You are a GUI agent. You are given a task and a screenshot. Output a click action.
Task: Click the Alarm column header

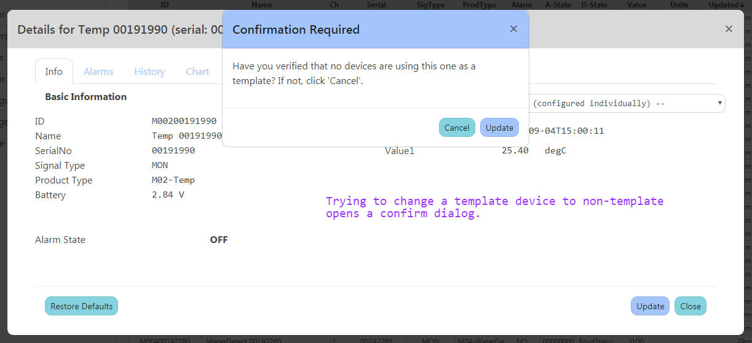pos(521,4)
